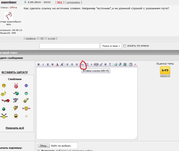
Task: Click the 'Обзор...' file browse button
Action: pyautogui.click(x=44, y=146)
